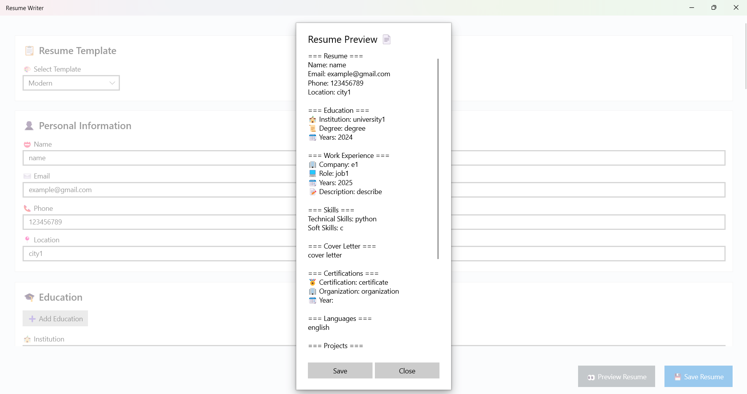Click the Preview Resume button
Image resolution: width=747 pixels, height=394 pixels.
(x=617, y=376)
